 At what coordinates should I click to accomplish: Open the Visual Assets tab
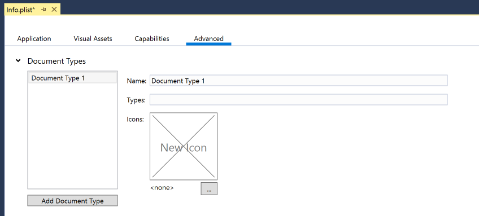tap(93, 39)
